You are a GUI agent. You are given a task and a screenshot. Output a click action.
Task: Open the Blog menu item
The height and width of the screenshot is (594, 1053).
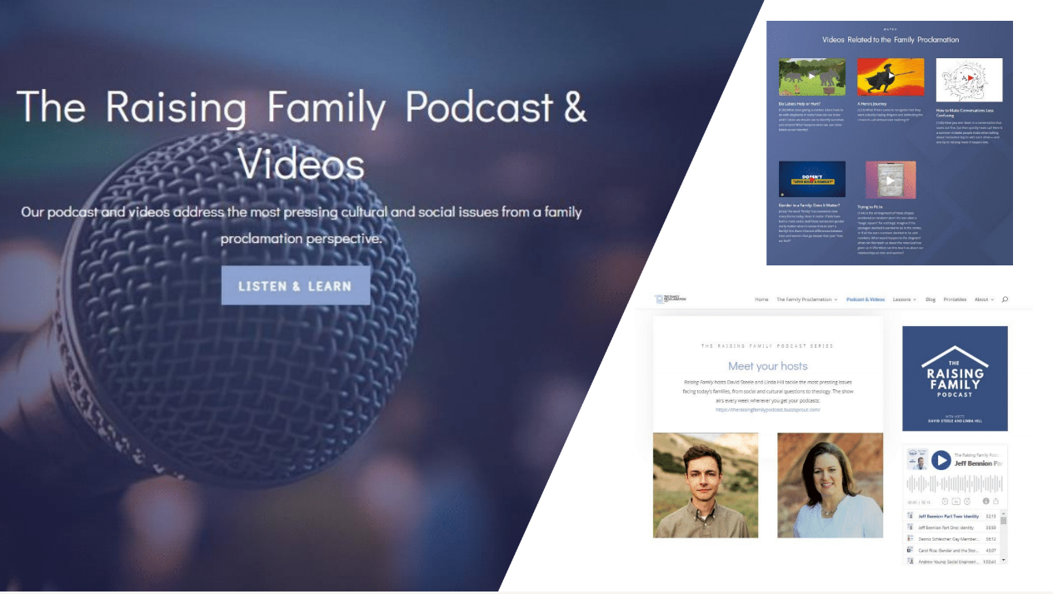pyautogui.click(x=930, y=299)
